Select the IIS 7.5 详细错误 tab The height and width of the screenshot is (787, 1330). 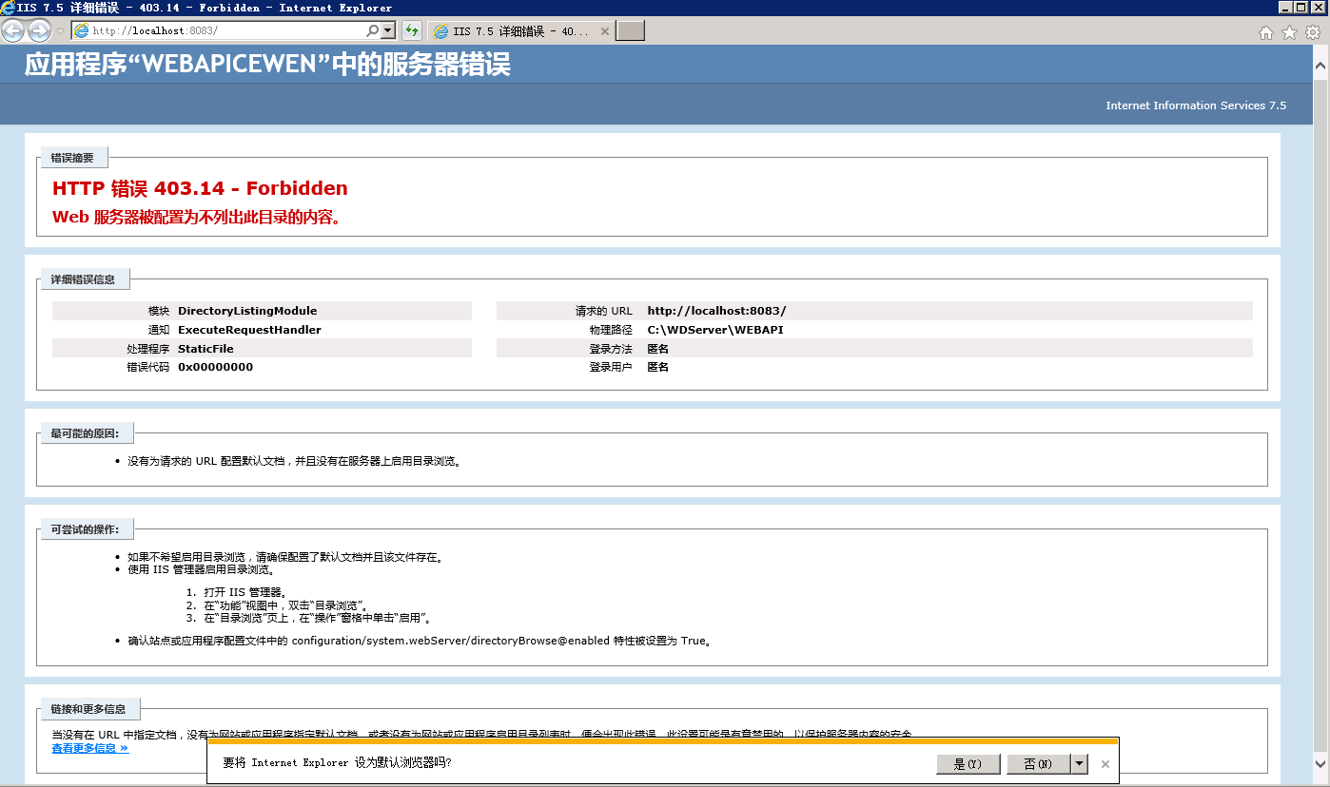[514, 30]
